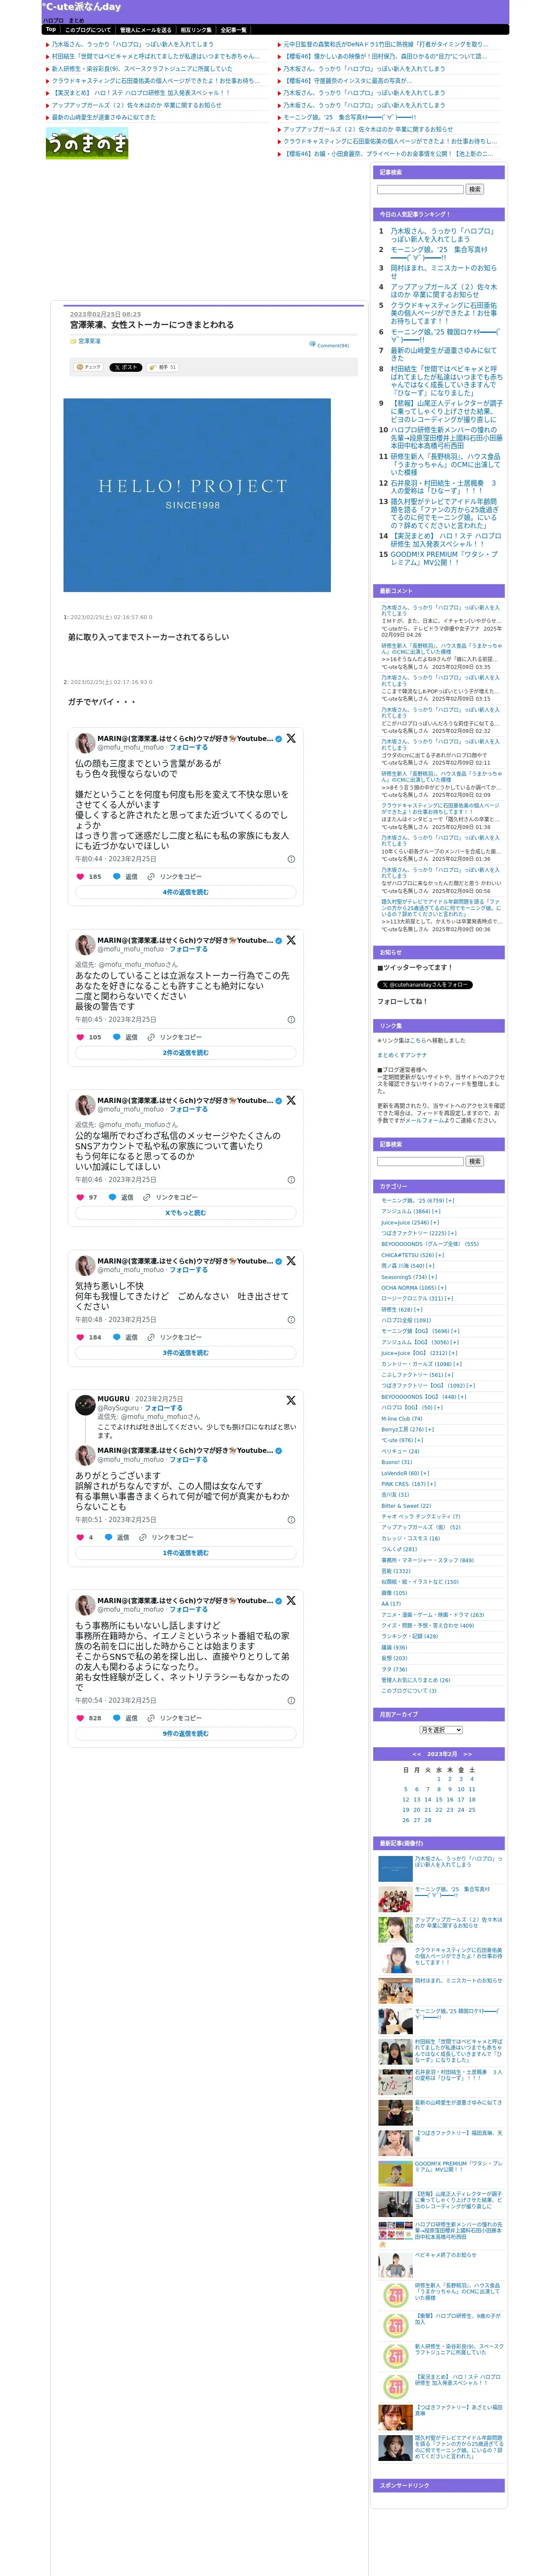Like the tweet showing 105 likes
This screenshot has width=551, height=2576.
click(x=80, y=1037)
